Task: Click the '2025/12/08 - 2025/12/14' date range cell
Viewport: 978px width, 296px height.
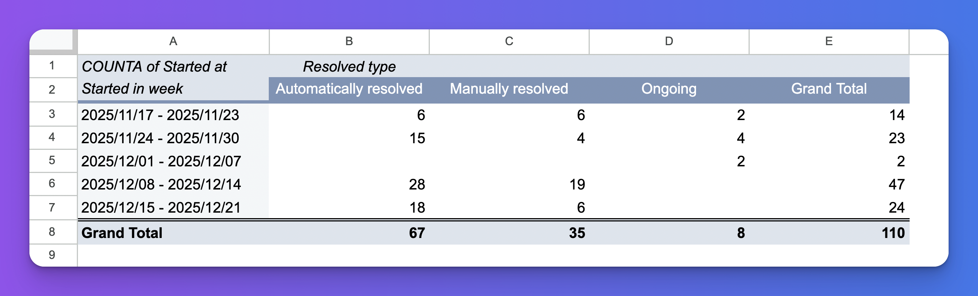Action: 161,185
